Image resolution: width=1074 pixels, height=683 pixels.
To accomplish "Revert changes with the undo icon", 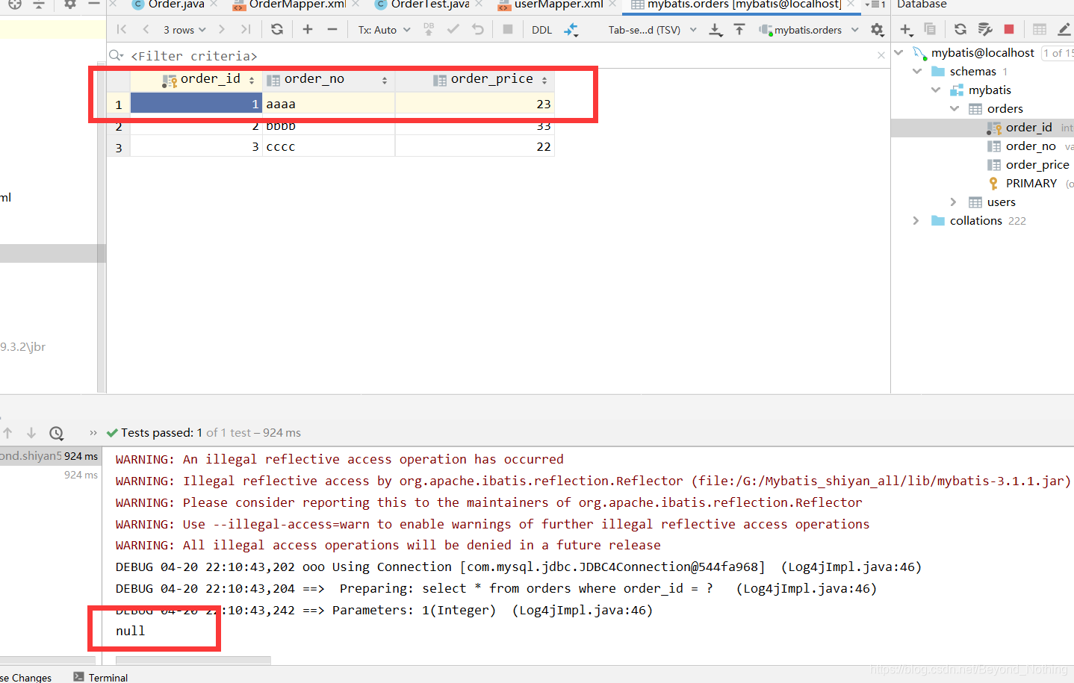I will 478,29.
